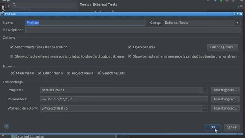Maximize the Edit Tool dialog window

pos(238,14)
